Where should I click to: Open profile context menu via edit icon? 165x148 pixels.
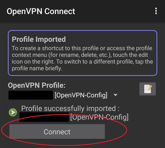pyautogui.click(x=148, y=89)
